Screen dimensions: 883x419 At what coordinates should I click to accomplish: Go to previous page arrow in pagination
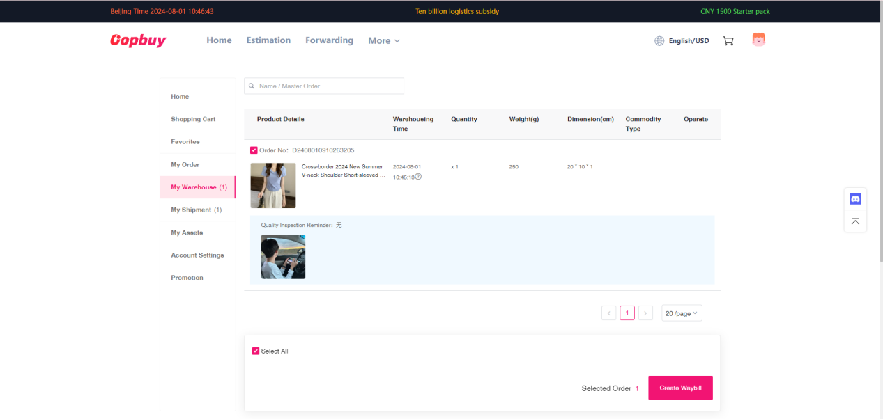pyautogui.click(x=609, y=313)
